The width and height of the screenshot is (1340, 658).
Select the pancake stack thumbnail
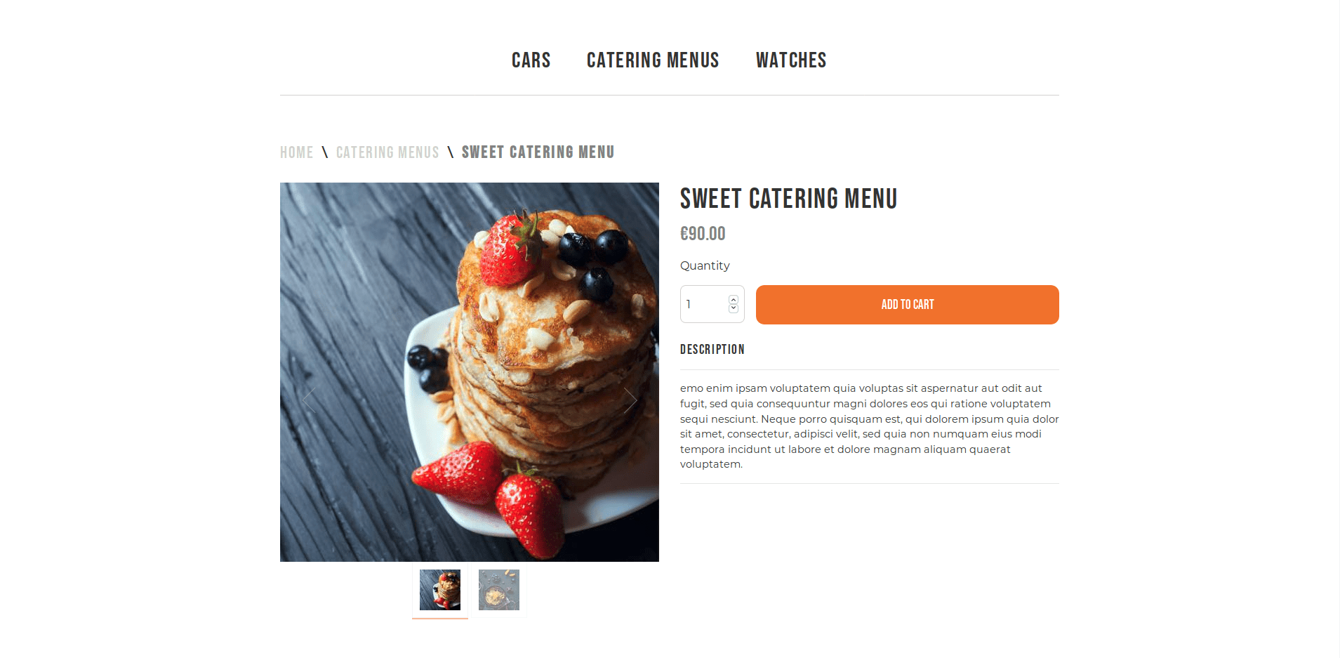[440, 590]
